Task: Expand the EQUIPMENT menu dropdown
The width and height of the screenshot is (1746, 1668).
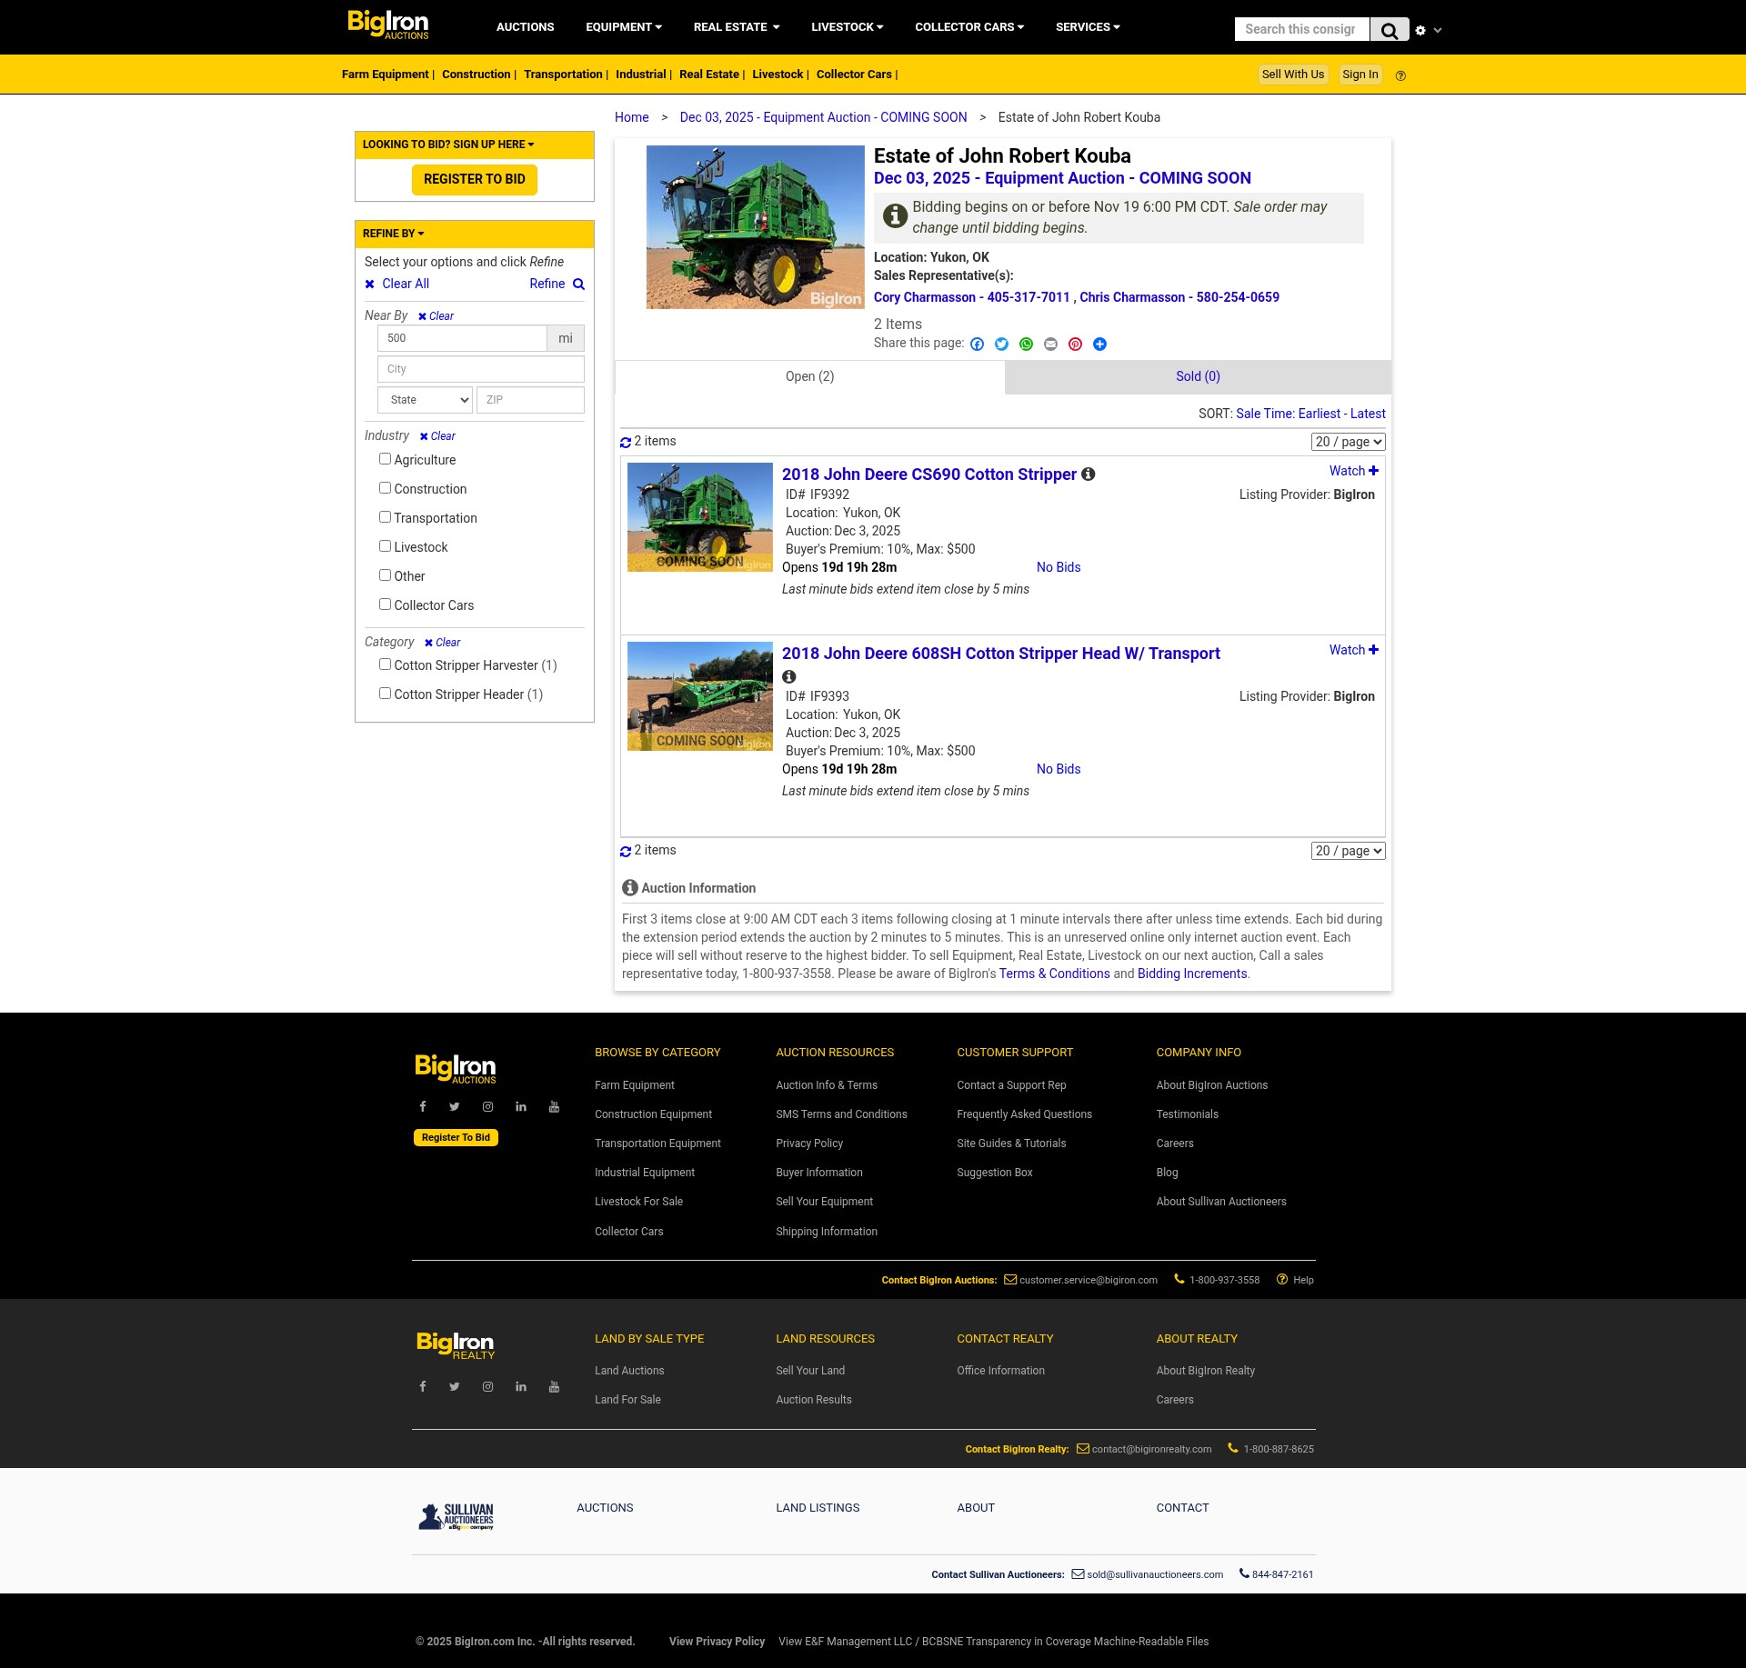Action: tap(624, 27)
